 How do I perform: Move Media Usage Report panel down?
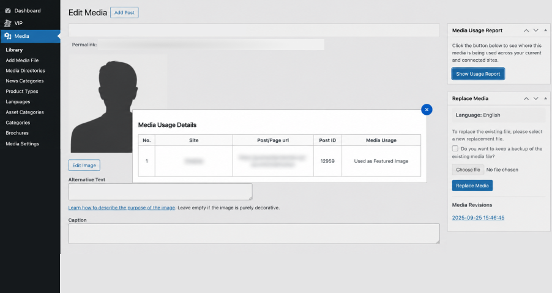(536, 31)
